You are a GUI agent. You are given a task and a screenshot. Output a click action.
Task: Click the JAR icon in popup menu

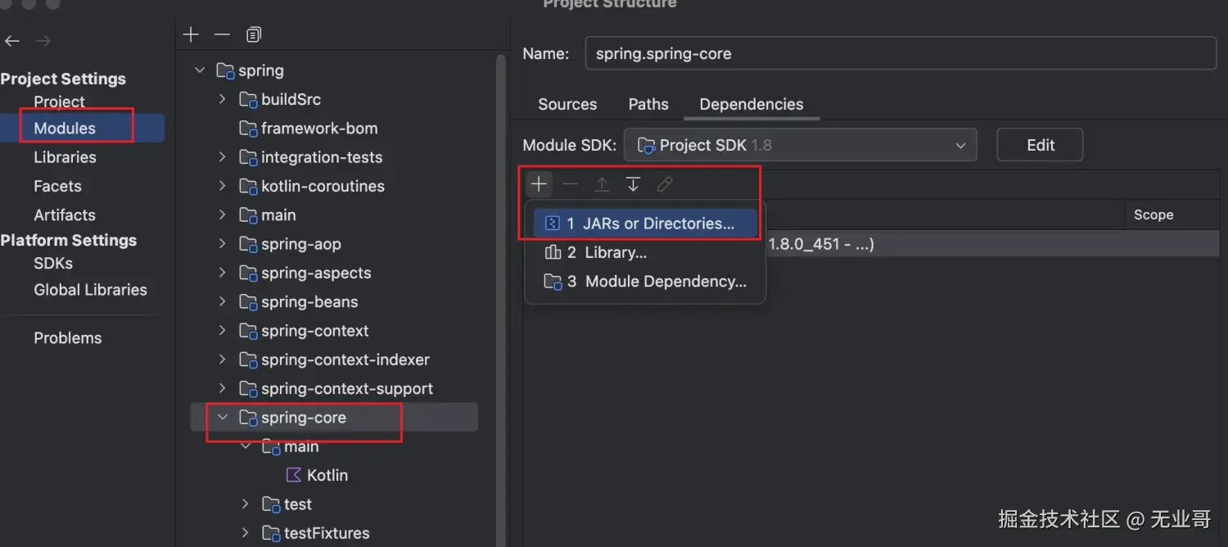point(553,224)
